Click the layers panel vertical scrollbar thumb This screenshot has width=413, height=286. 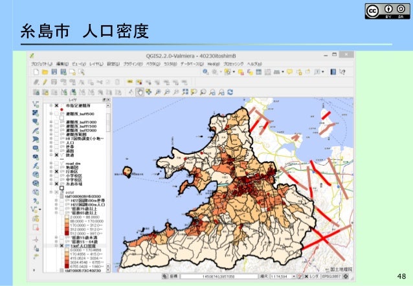tap(108, 122)
